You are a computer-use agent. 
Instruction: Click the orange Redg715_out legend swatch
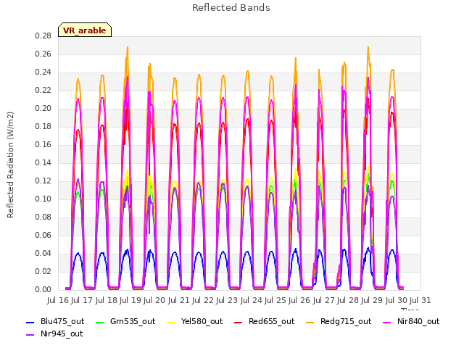(310, 322)
